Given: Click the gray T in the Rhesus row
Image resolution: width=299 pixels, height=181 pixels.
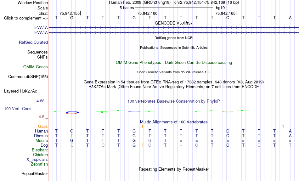Looking at the screenshot, I should click(x=72, y=136).
